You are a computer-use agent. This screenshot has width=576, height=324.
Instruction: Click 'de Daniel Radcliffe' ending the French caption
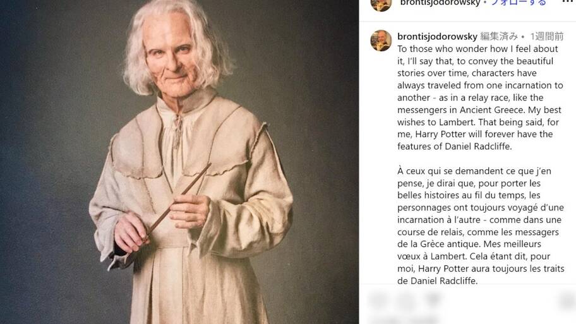pos(437,280)
